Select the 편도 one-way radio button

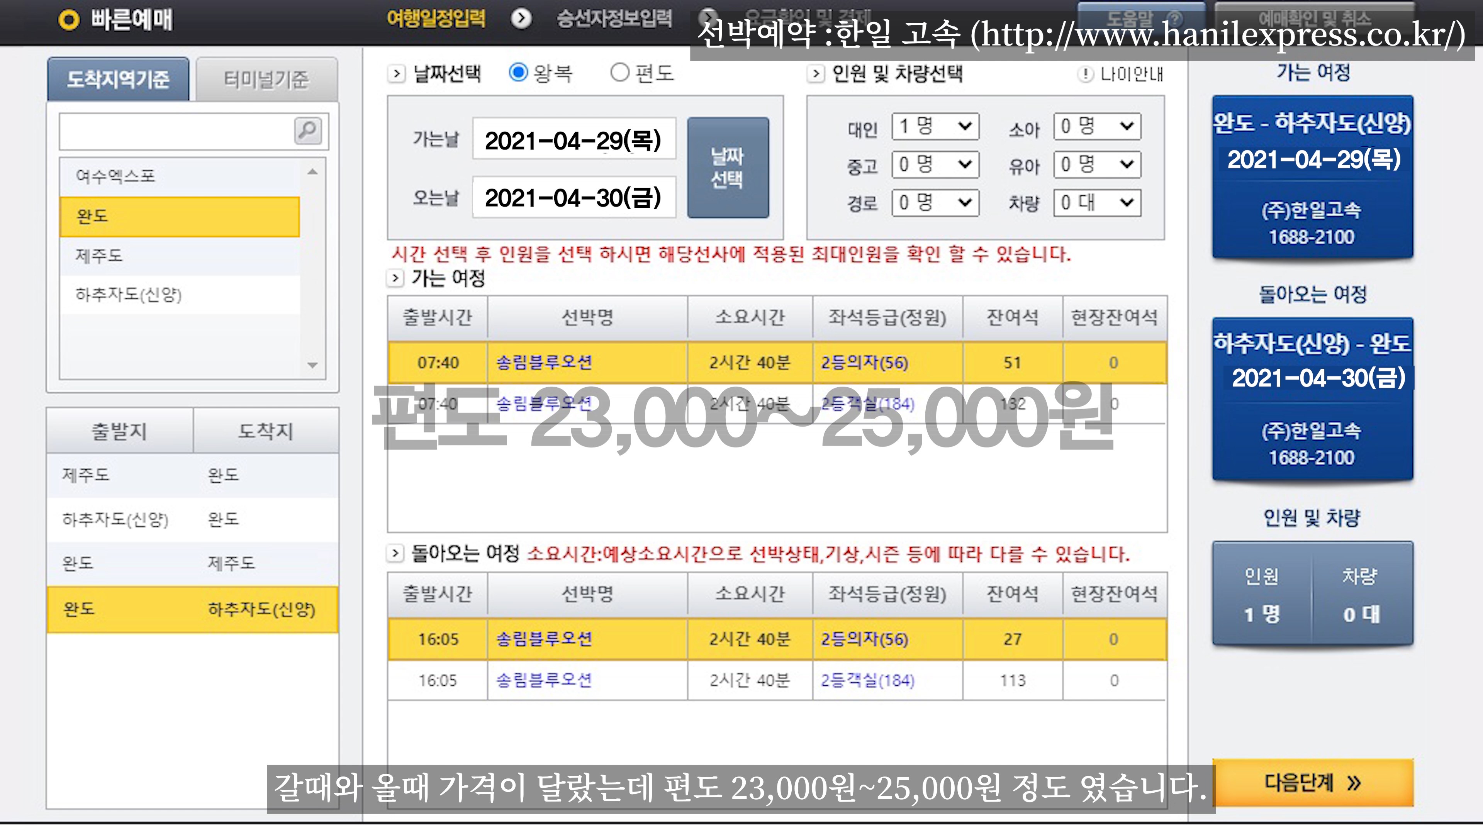click(619, 73)
